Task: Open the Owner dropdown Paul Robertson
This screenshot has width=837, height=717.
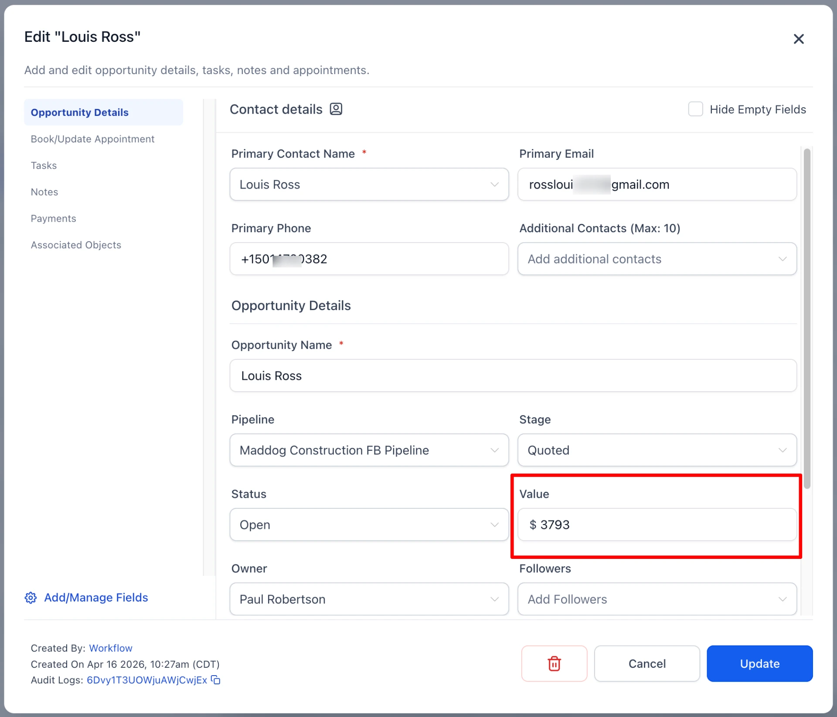Action: (x=369, y=599)
